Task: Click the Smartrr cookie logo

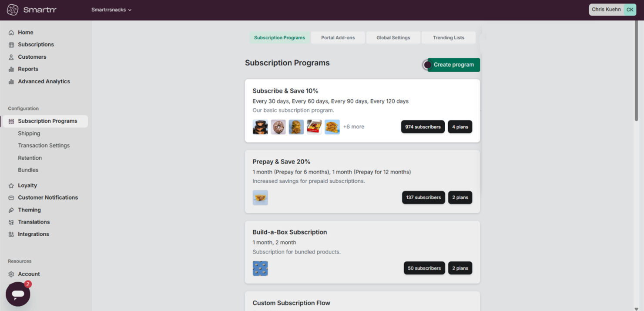Action: tap(12, 9)
